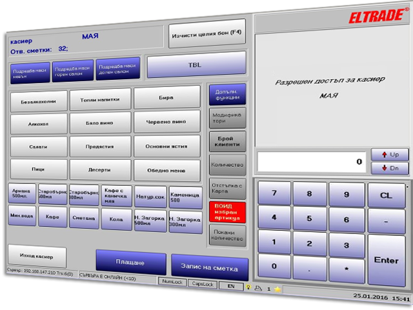Click the Брой клиенти button

(x=227, y=141)
